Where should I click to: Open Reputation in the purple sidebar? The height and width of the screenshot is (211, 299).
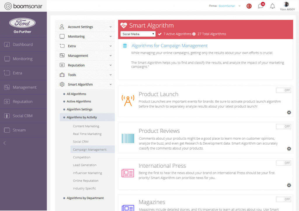pyautogui.click(x=23, y=102)
